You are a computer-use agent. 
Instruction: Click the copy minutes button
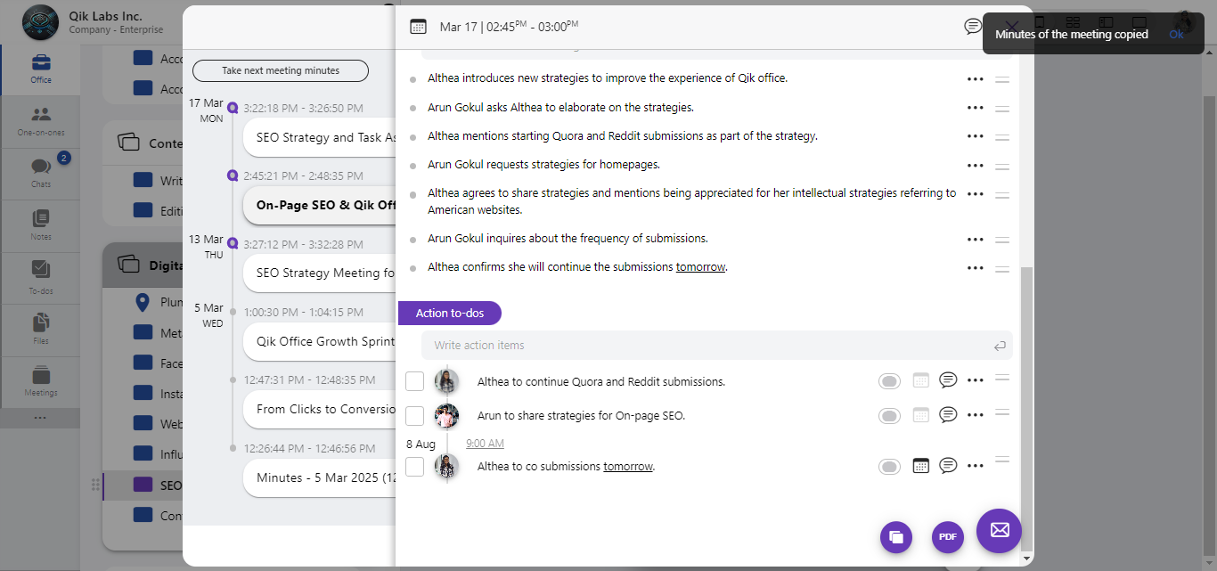[x=896, y=537]
